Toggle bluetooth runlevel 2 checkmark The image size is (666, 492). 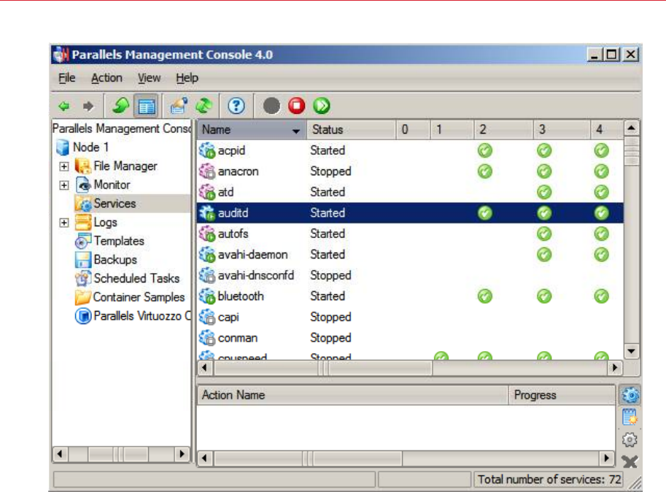pos(484,296)
